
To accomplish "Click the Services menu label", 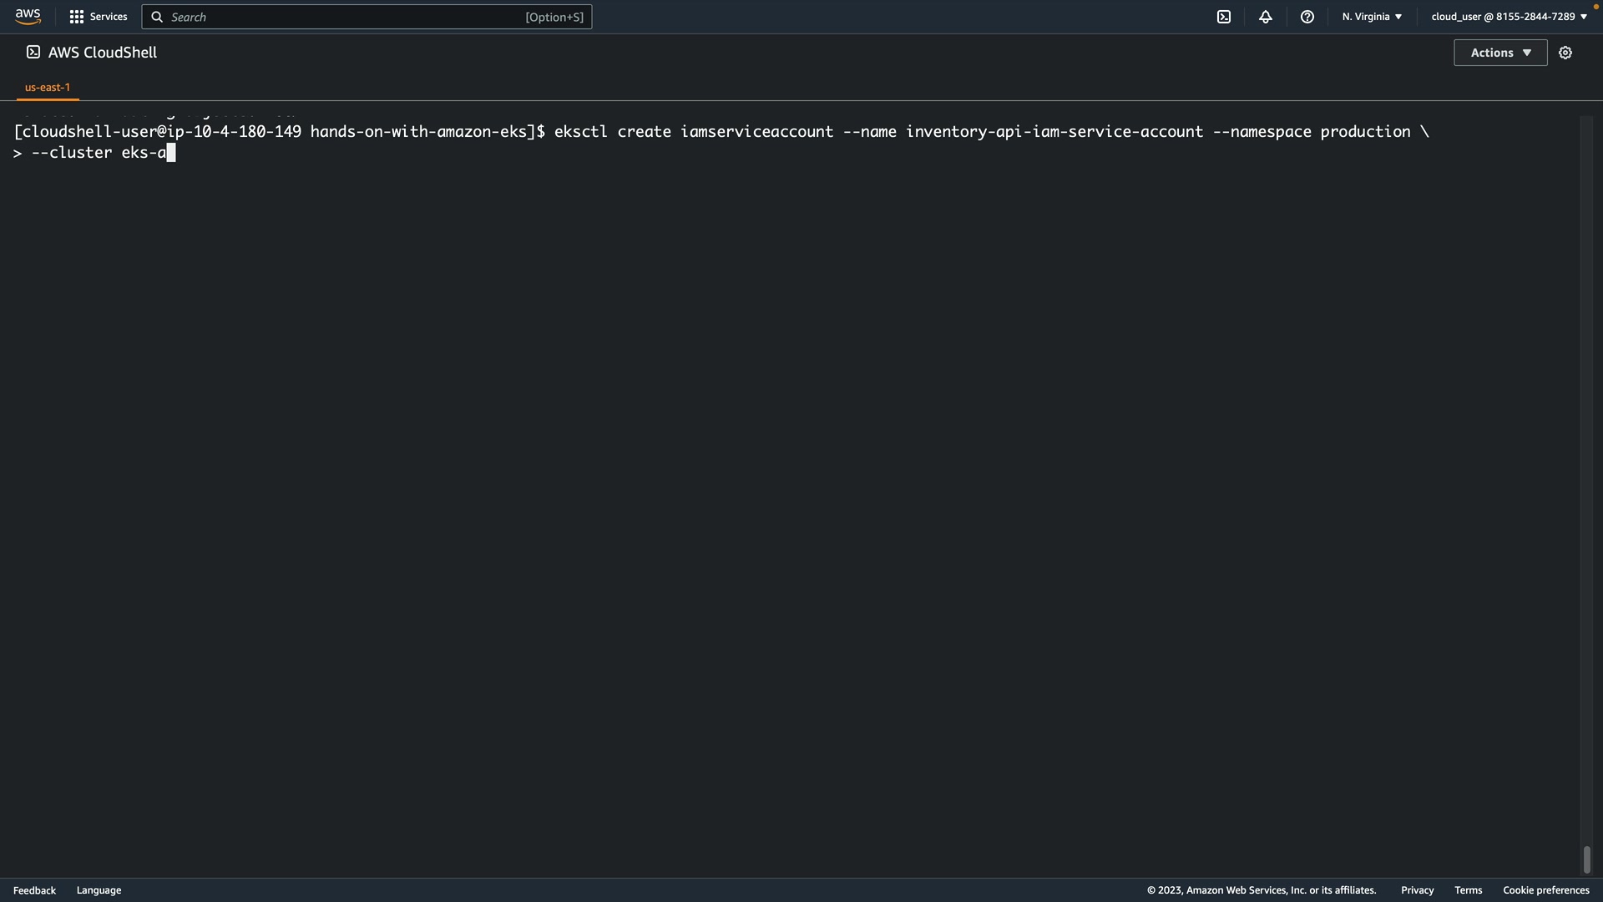I will coord(109,17).
